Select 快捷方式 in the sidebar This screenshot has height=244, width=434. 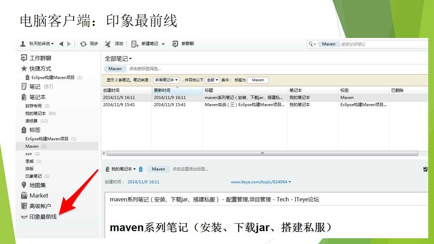pos(36,68)
